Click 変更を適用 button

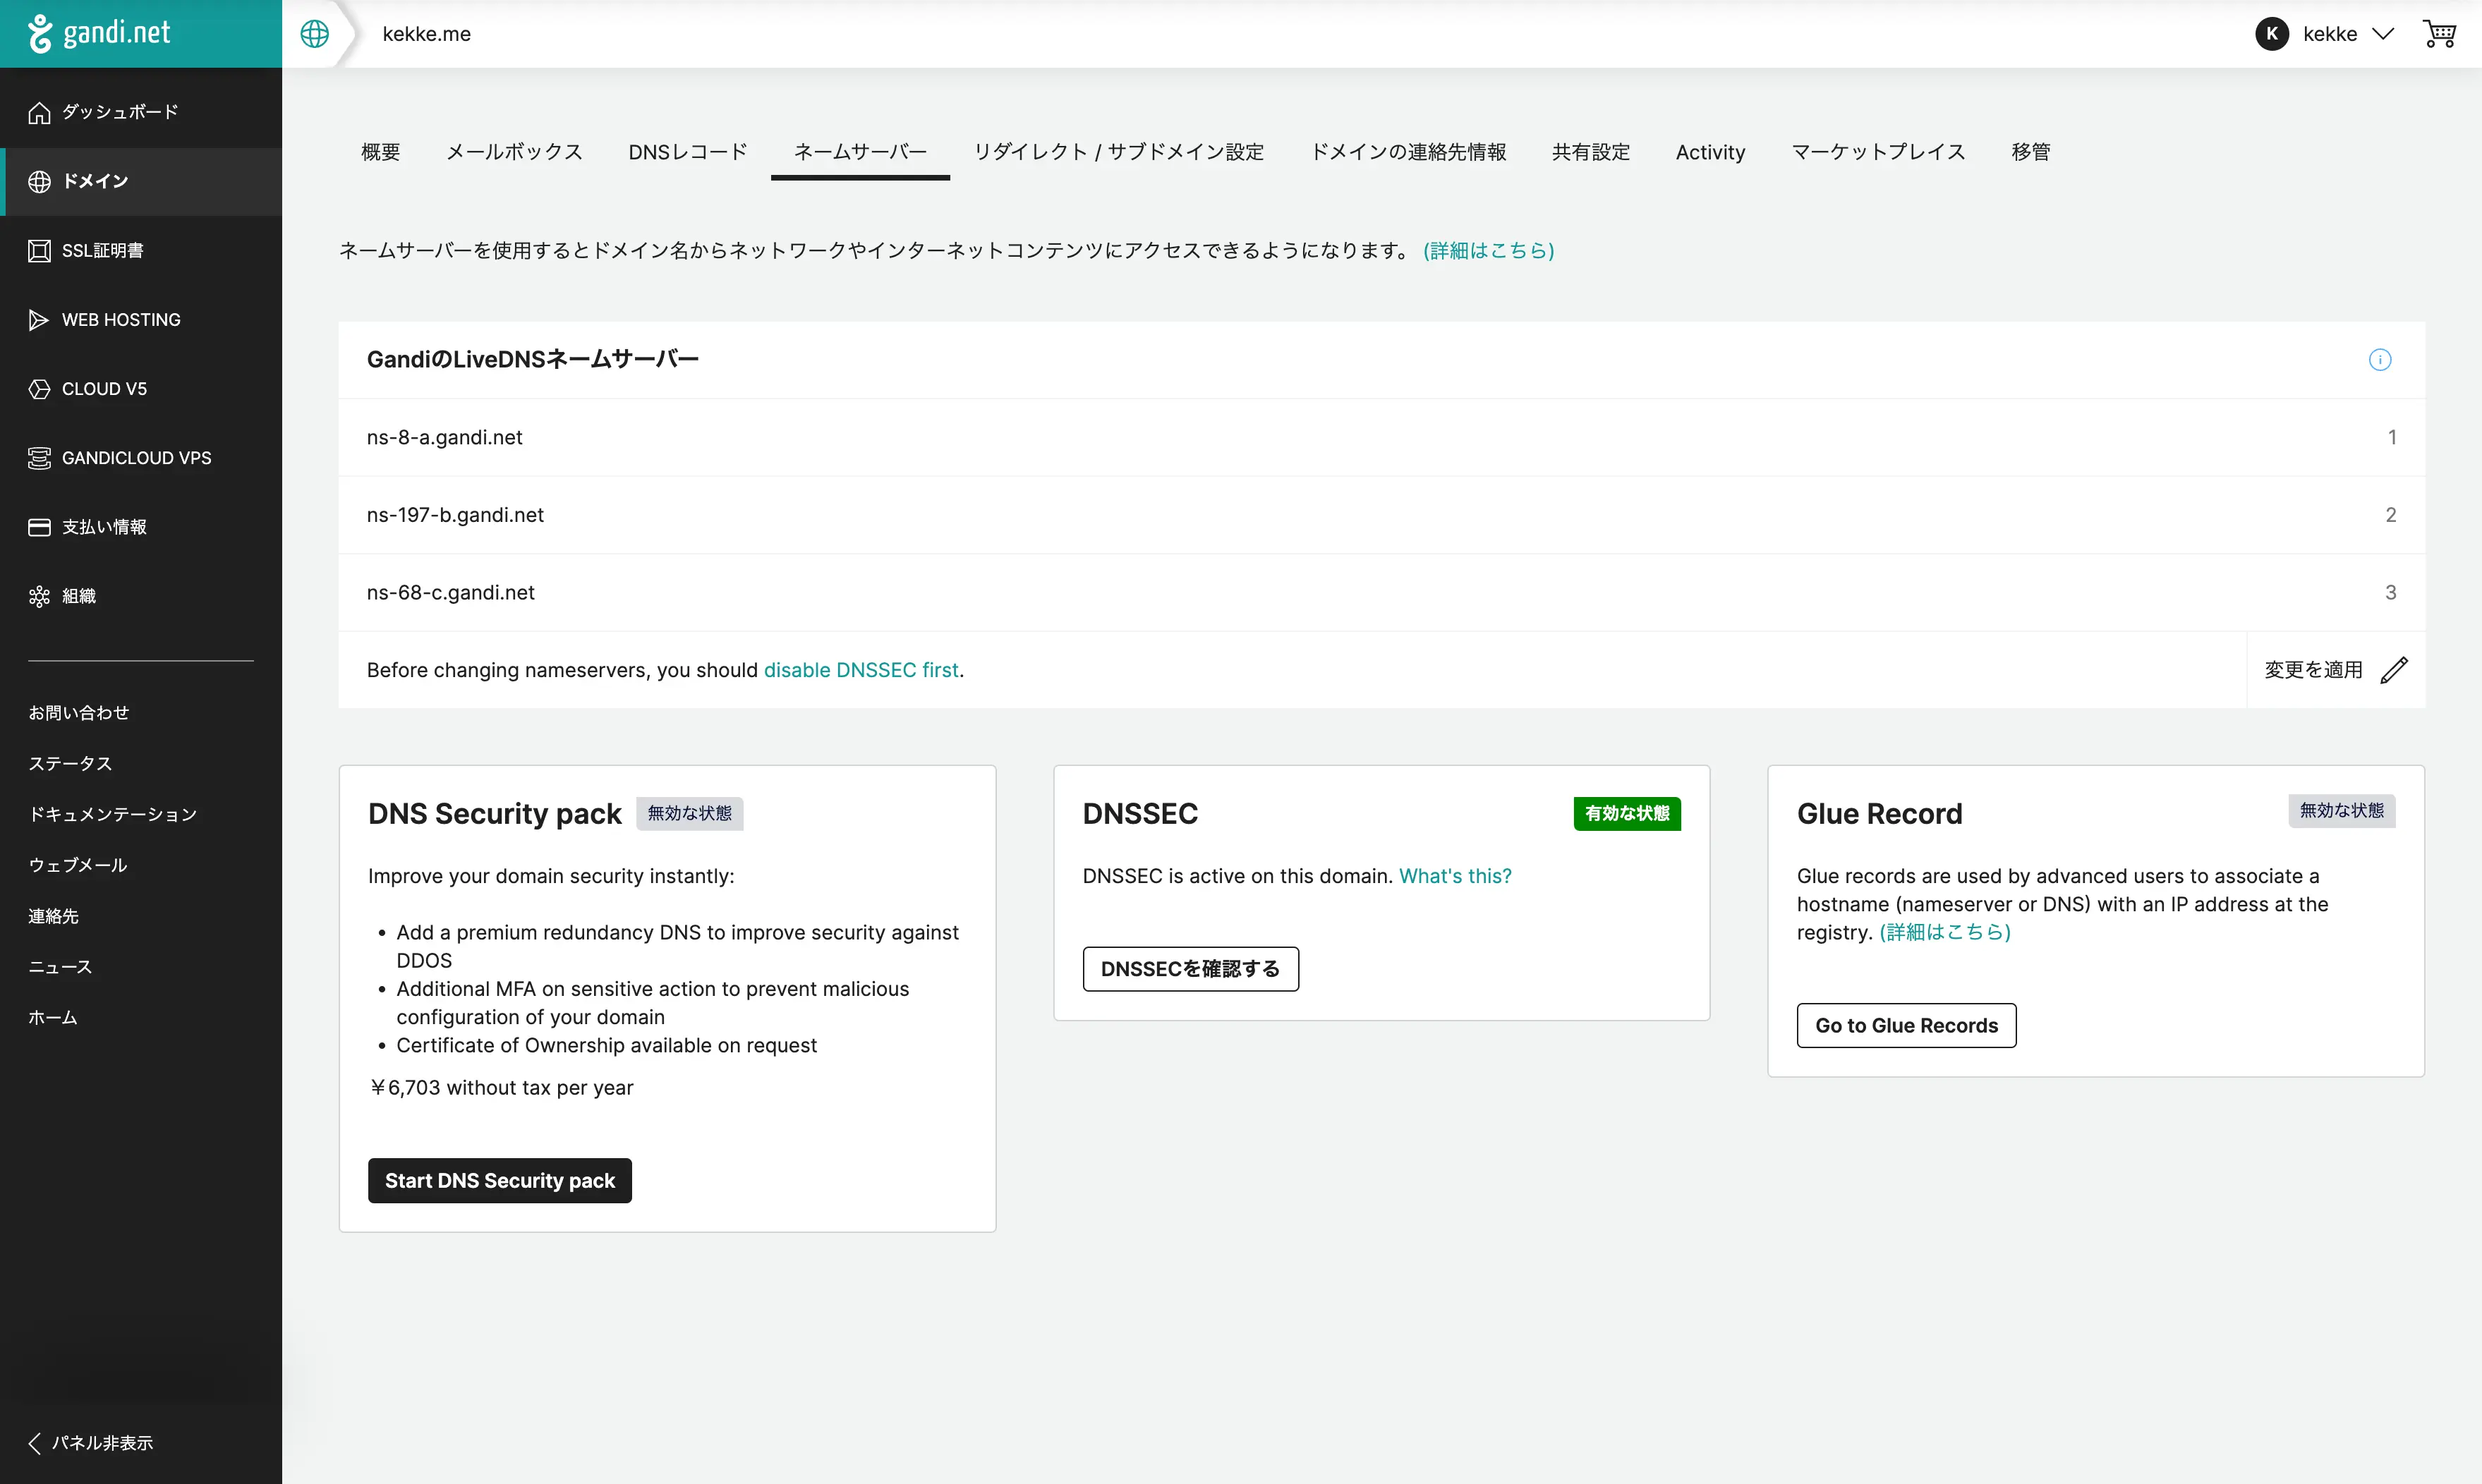click(2336, 670)
